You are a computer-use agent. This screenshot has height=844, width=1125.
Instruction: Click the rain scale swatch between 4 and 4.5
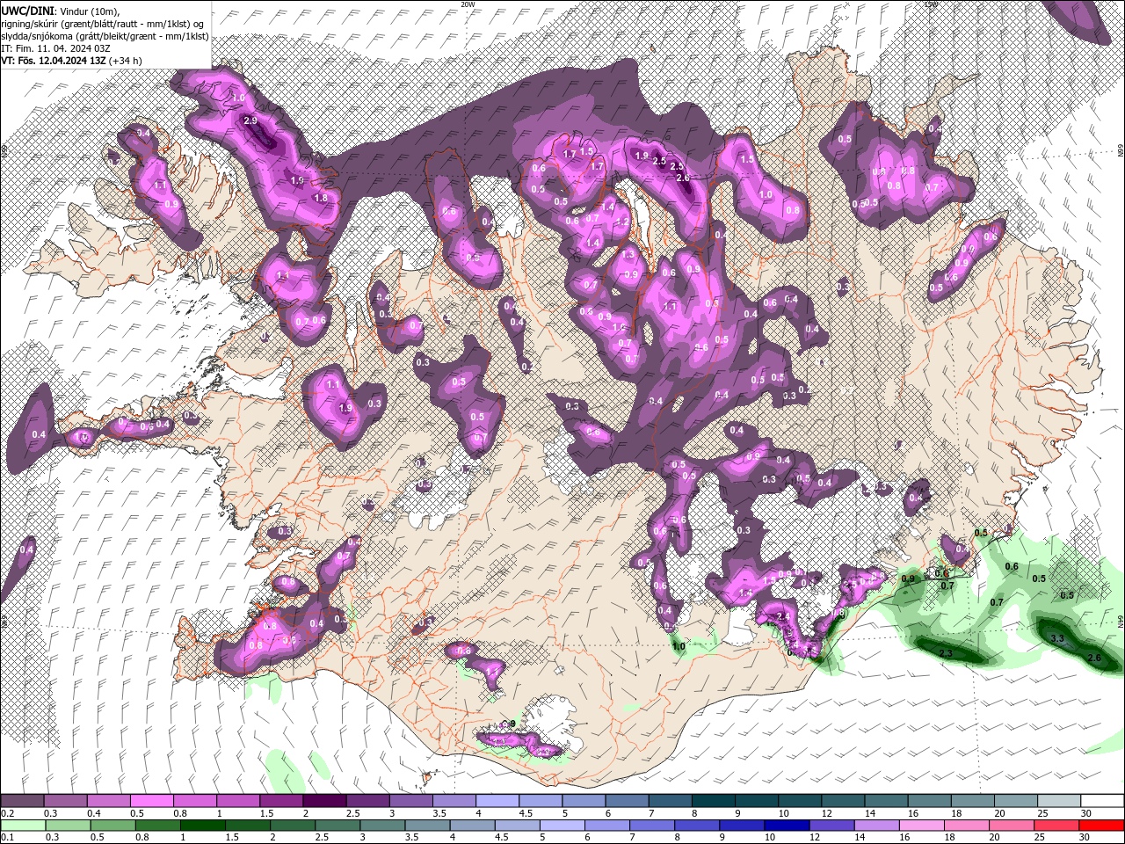tap(473, 826)
